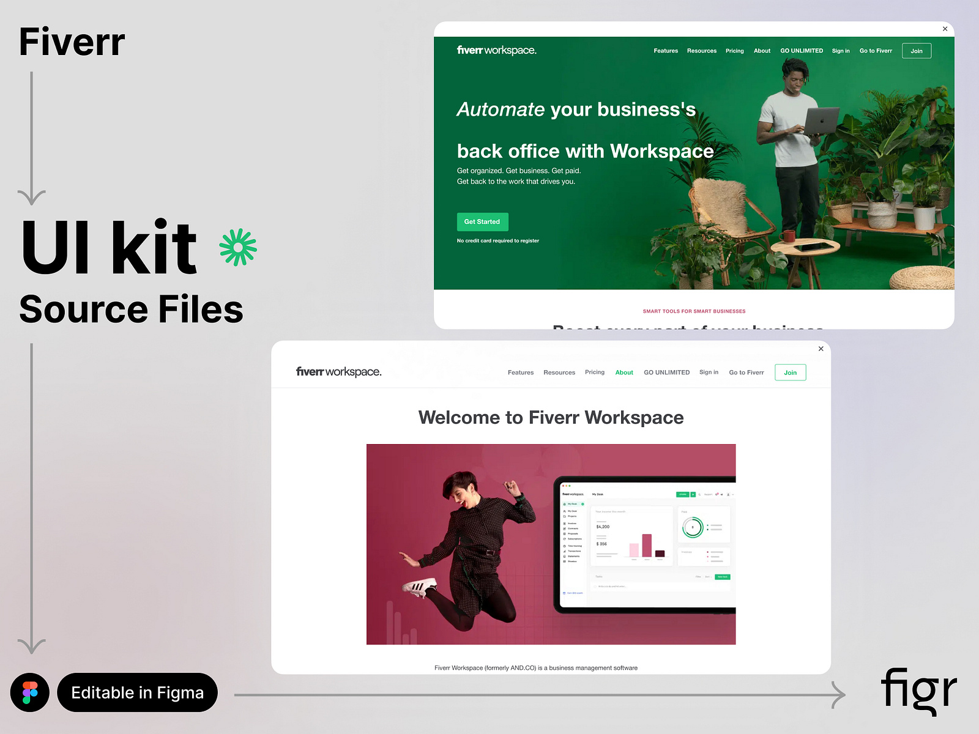Click fiverr workspace logo in green window

tap(496, 50)
